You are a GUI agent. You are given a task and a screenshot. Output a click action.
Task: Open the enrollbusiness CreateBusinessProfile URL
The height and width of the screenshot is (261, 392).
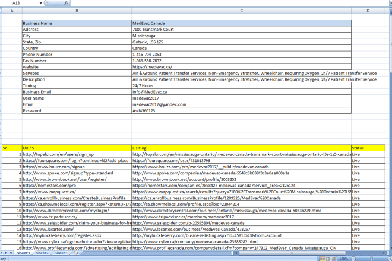tap(74, 198)
